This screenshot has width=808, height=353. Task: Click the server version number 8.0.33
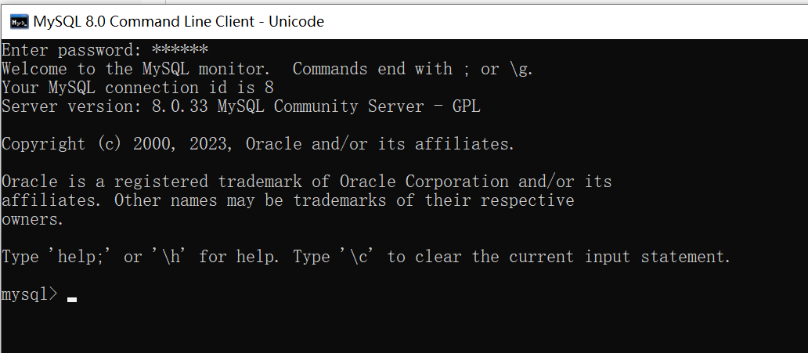coord(180,106)
